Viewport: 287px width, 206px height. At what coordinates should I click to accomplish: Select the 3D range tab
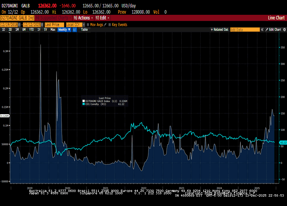(10, 30)
